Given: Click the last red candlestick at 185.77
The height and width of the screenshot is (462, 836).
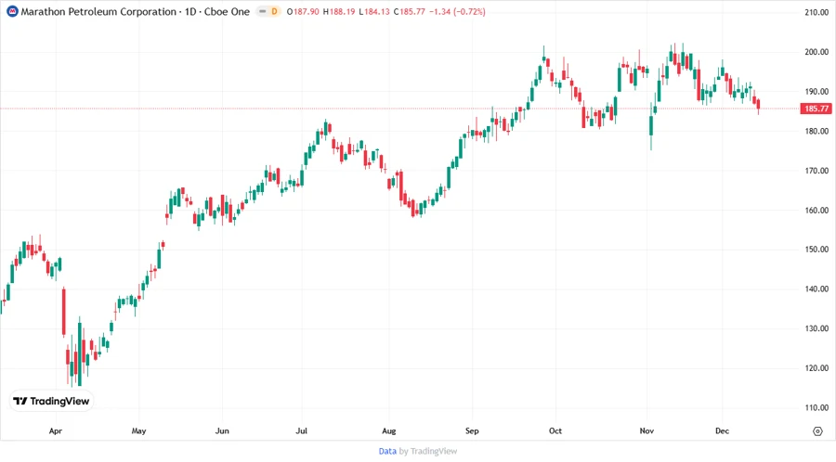Looking at the screenshot, I should point(758,105).
